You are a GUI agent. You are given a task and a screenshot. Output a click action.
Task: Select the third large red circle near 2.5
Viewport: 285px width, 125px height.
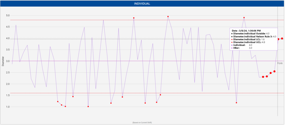[271, 73]
